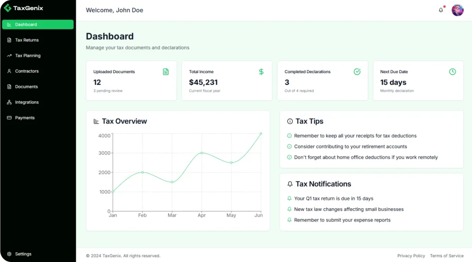Open the Payments page
The width and height of the screenshot is (472, 262).
[x=25, y=118]
